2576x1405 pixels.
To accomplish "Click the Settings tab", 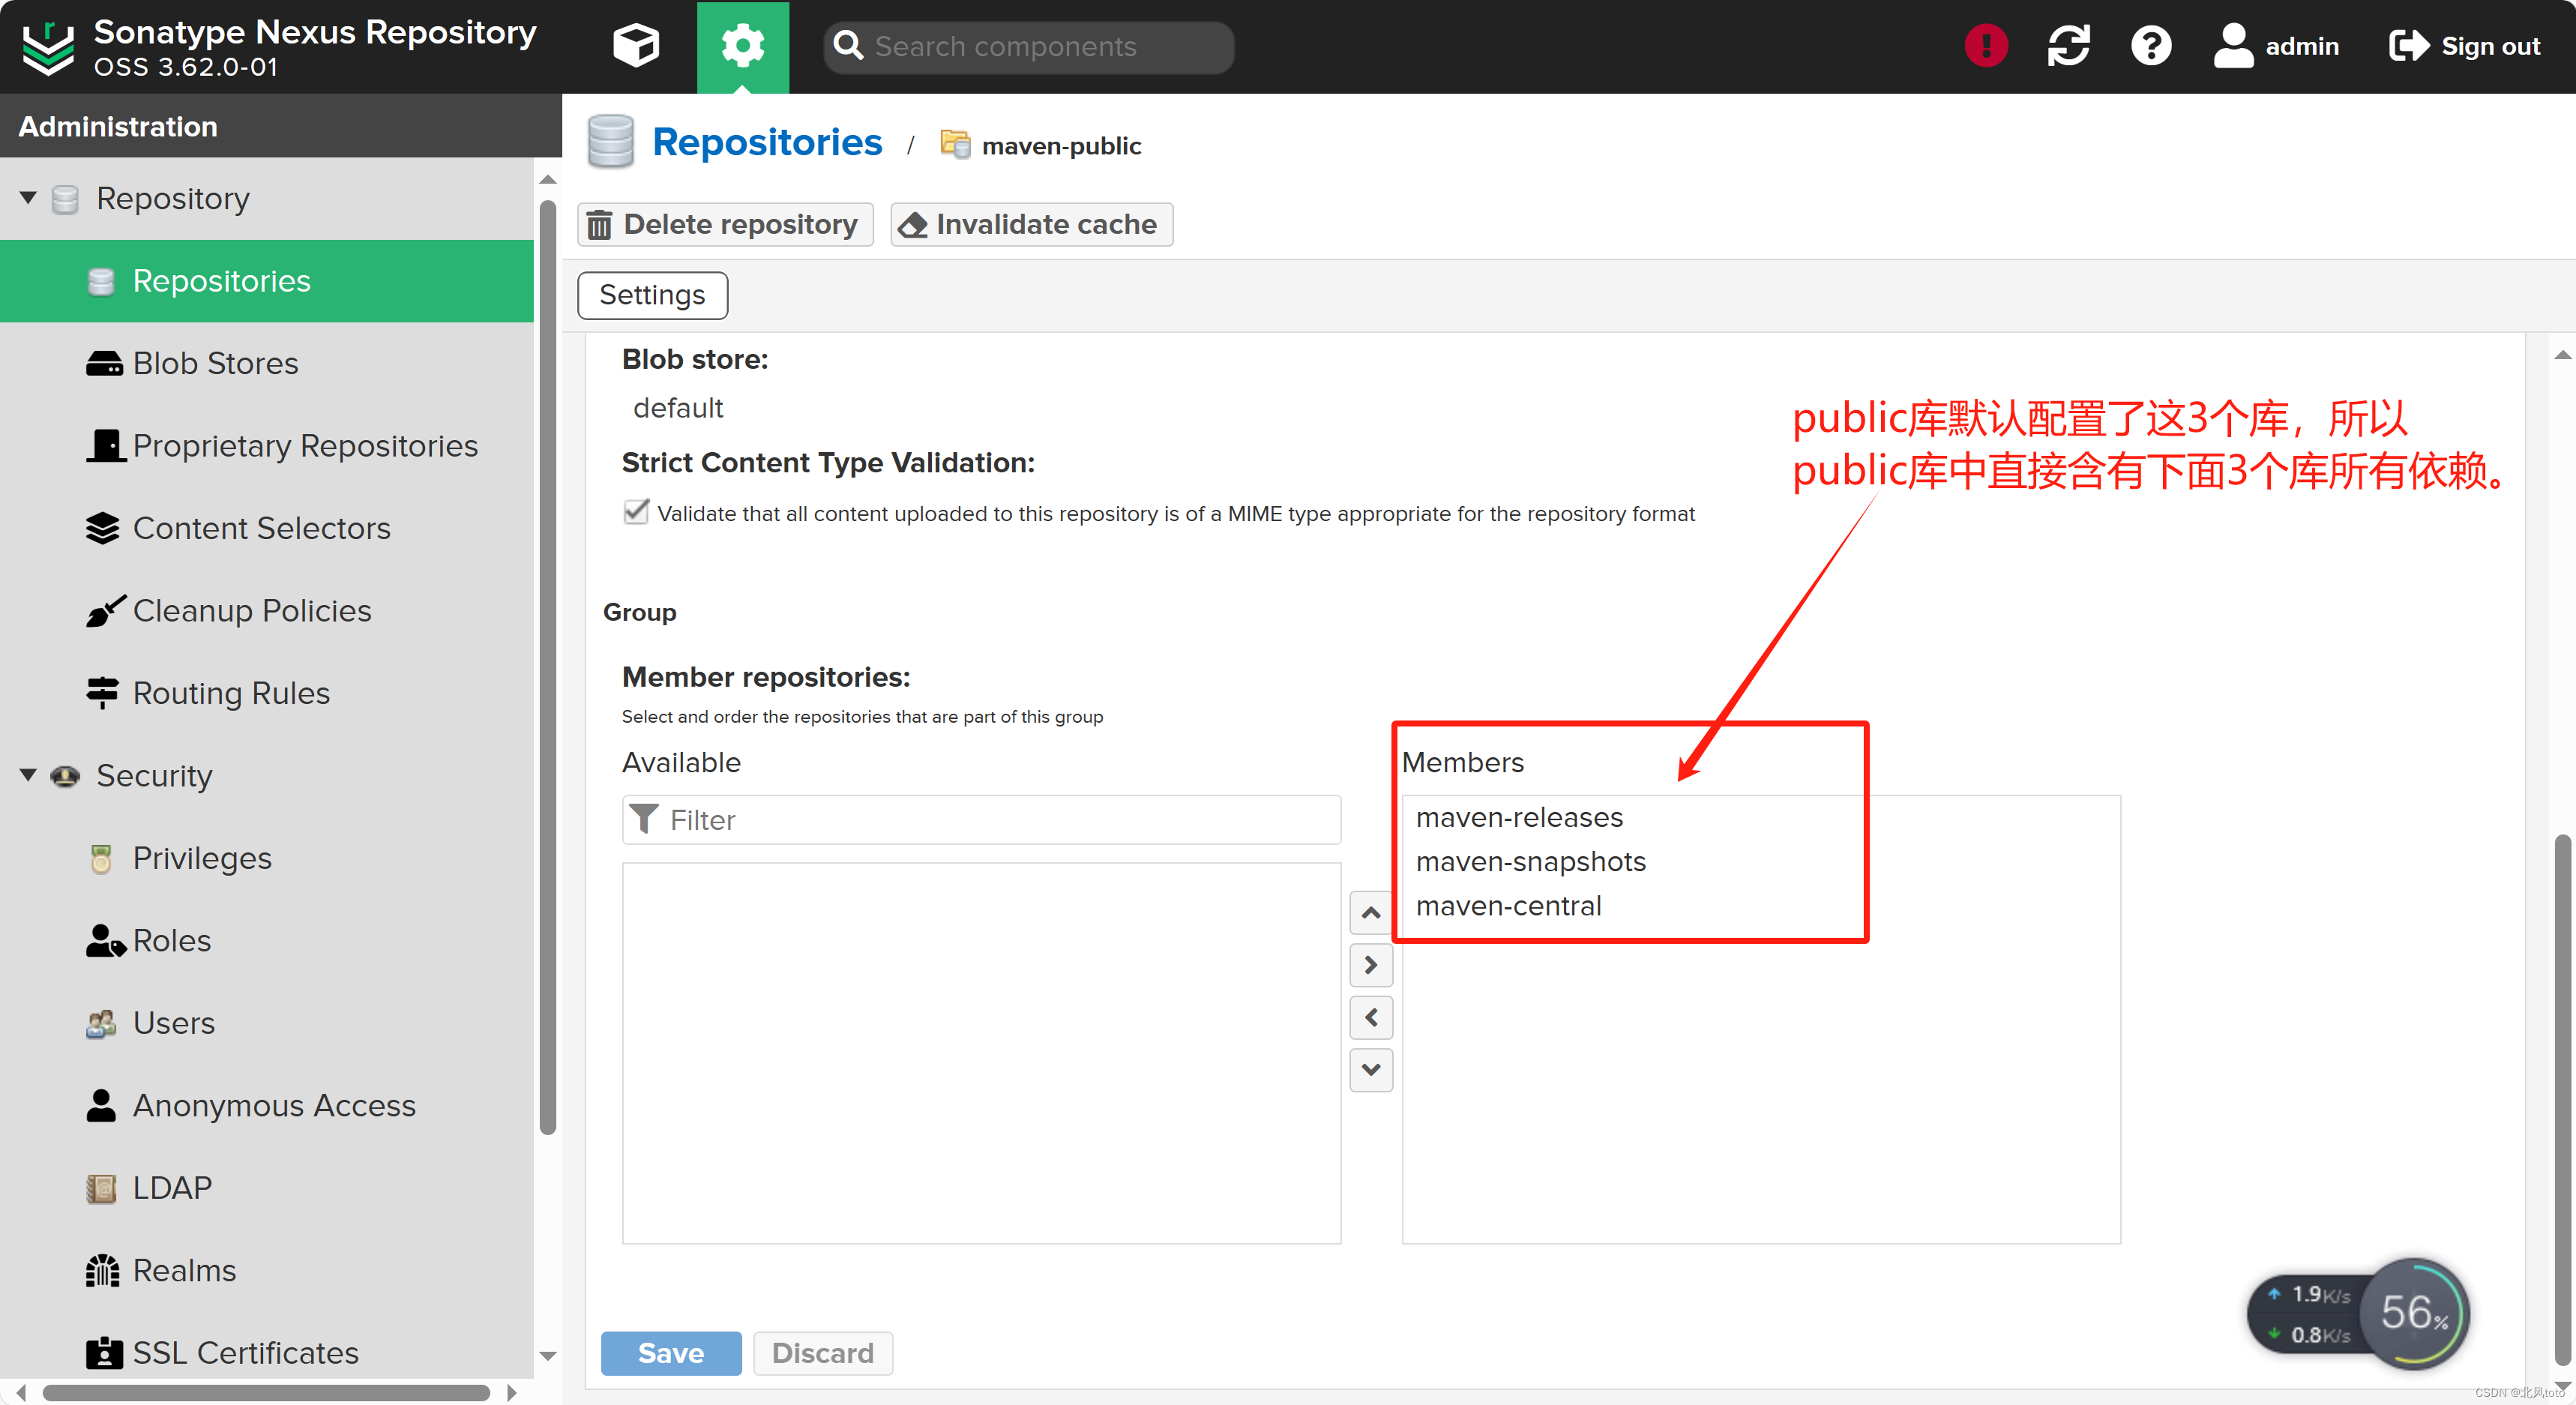I will coord(654,294).
